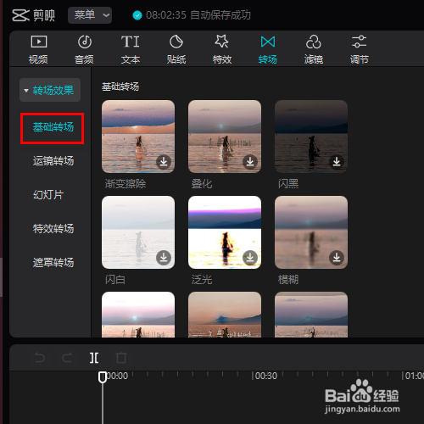Open the 视频 video panel icon
Viewport: 424px width, 424px height.
click(39, 42)
